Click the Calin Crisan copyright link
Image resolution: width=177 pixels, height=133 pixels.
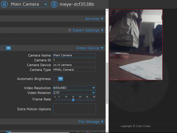point(136,126)
